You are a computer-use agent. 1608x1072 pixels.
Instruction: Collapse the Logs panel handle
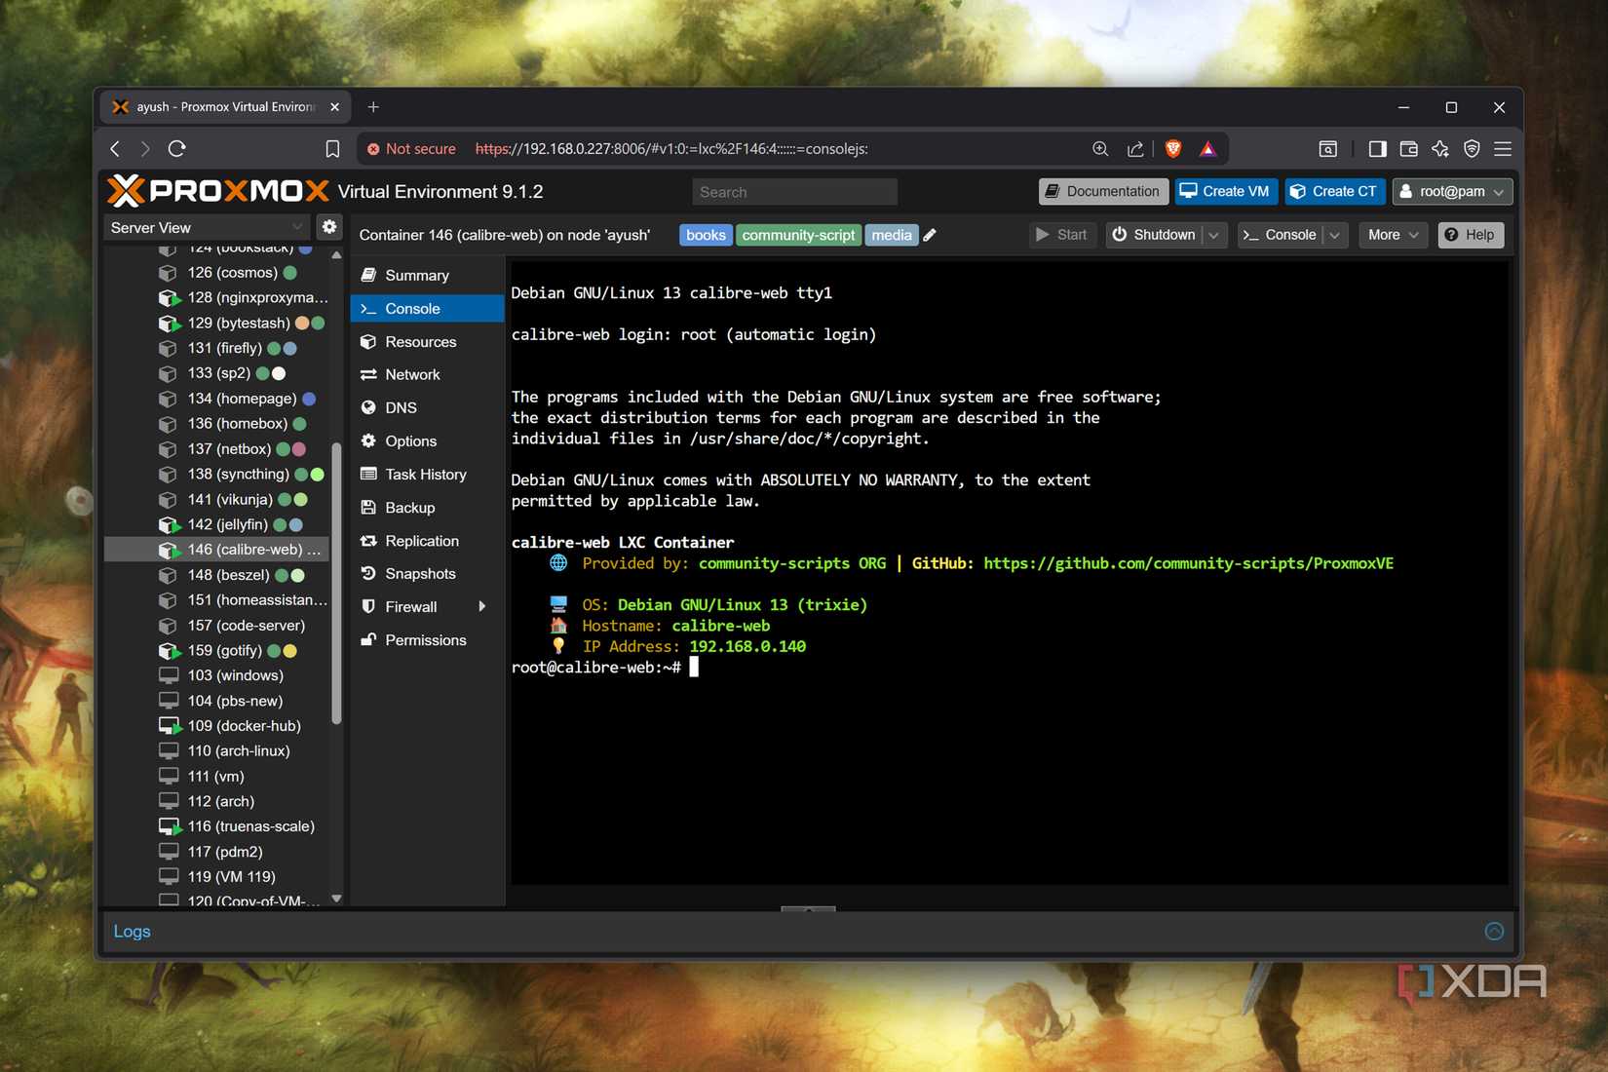tap(808, 908)
